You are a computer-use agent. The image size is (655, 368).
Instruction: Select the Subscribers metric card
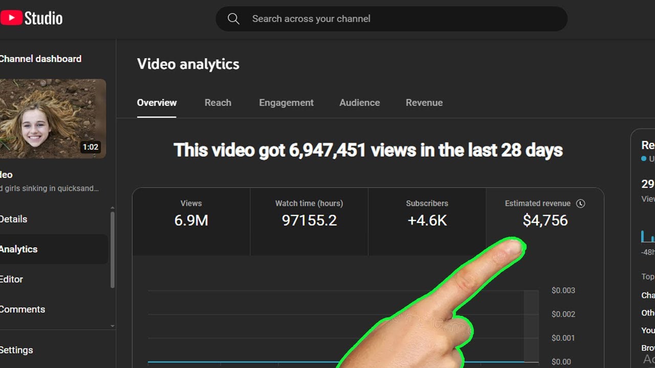tap(427, 222)
